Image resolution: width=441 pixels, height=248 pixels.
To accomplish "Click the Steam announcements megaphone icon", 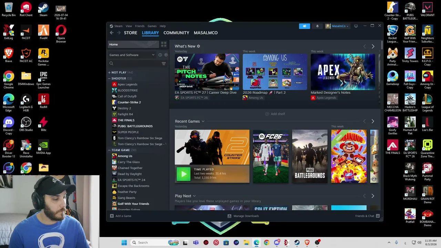I will click(x=305, y=26).
